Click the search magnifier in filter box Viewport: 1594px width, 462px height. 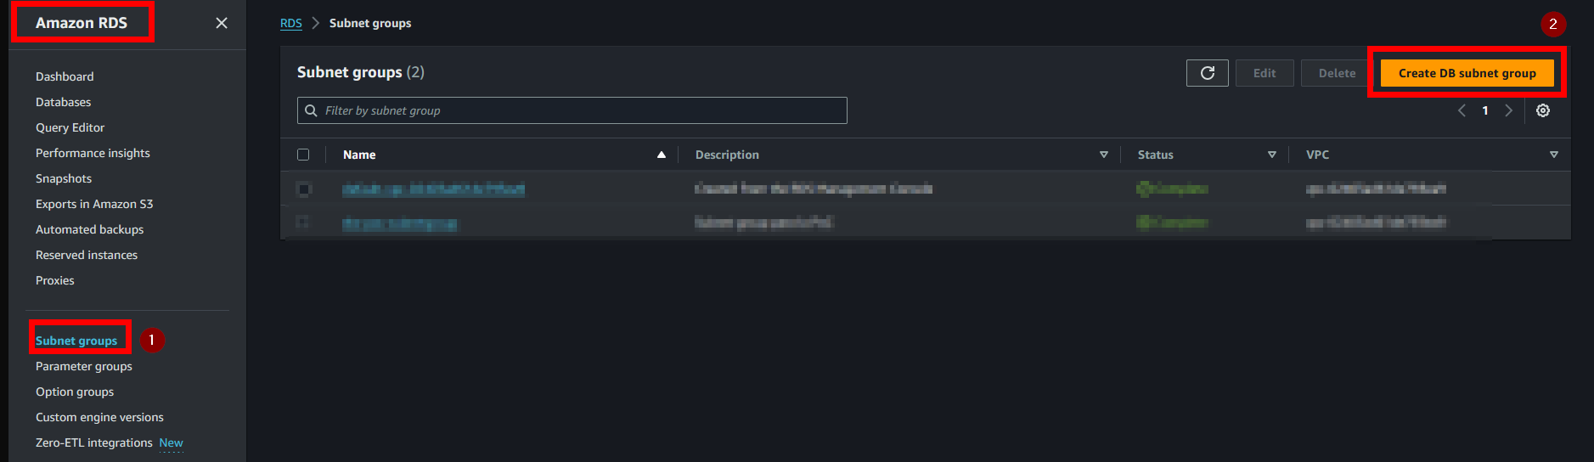(x=311, y=110)
